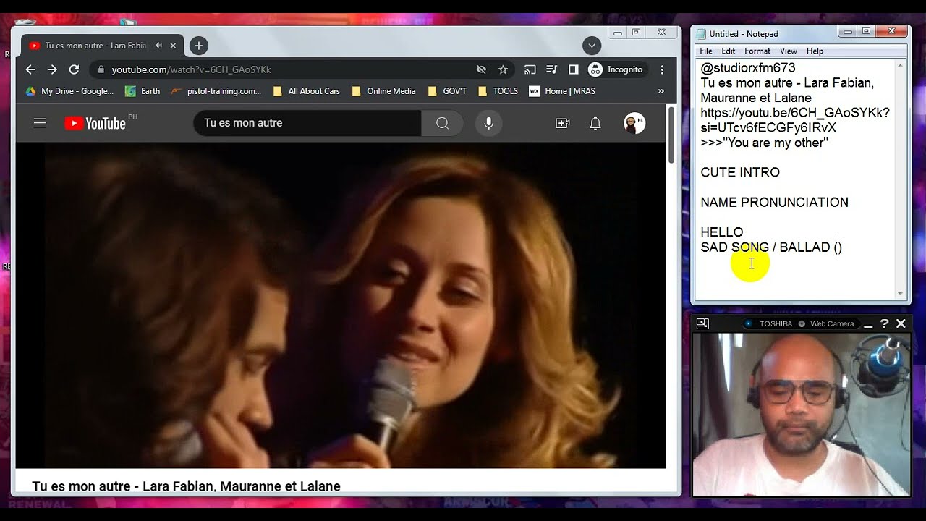Click the address bar URL

click(x=191, y=69)
